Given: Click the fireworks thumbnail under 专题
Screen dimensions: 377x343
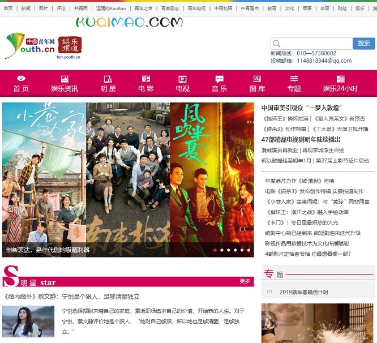Looking at the screenshot, I should (318, 323).
